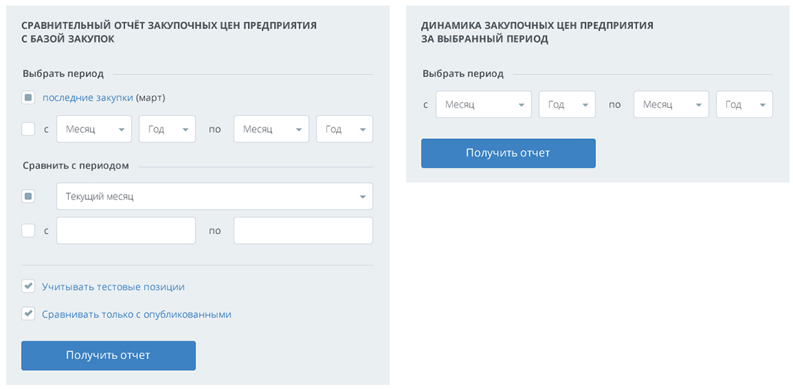Click the 'последние закупки' link
This screenshot has height=389, width=793.
pos(88,97)
